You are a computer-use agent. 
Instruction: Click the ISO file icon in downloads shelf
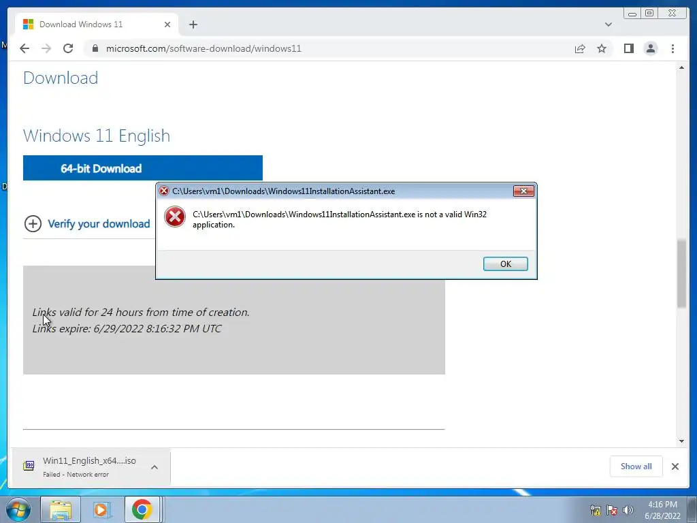(29, 466)
